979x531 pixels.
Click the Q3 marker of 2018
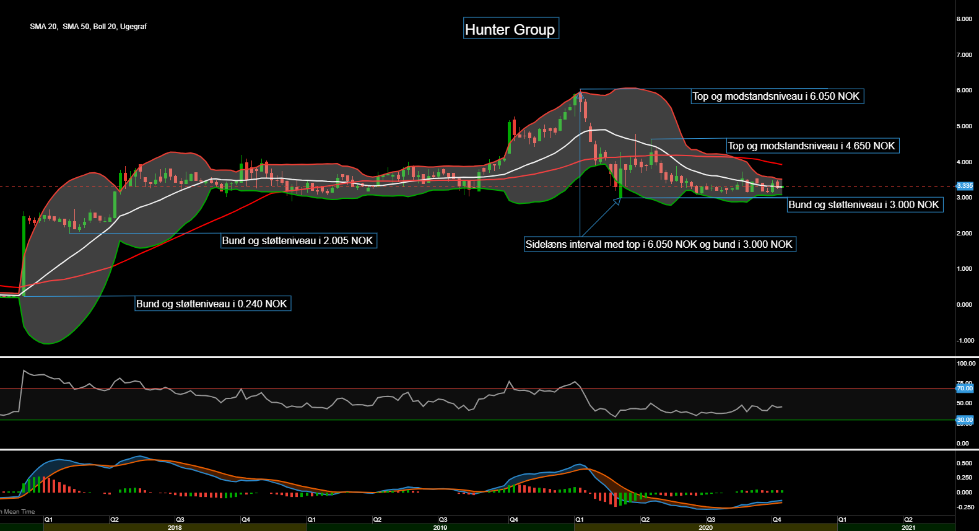(180, 520)
